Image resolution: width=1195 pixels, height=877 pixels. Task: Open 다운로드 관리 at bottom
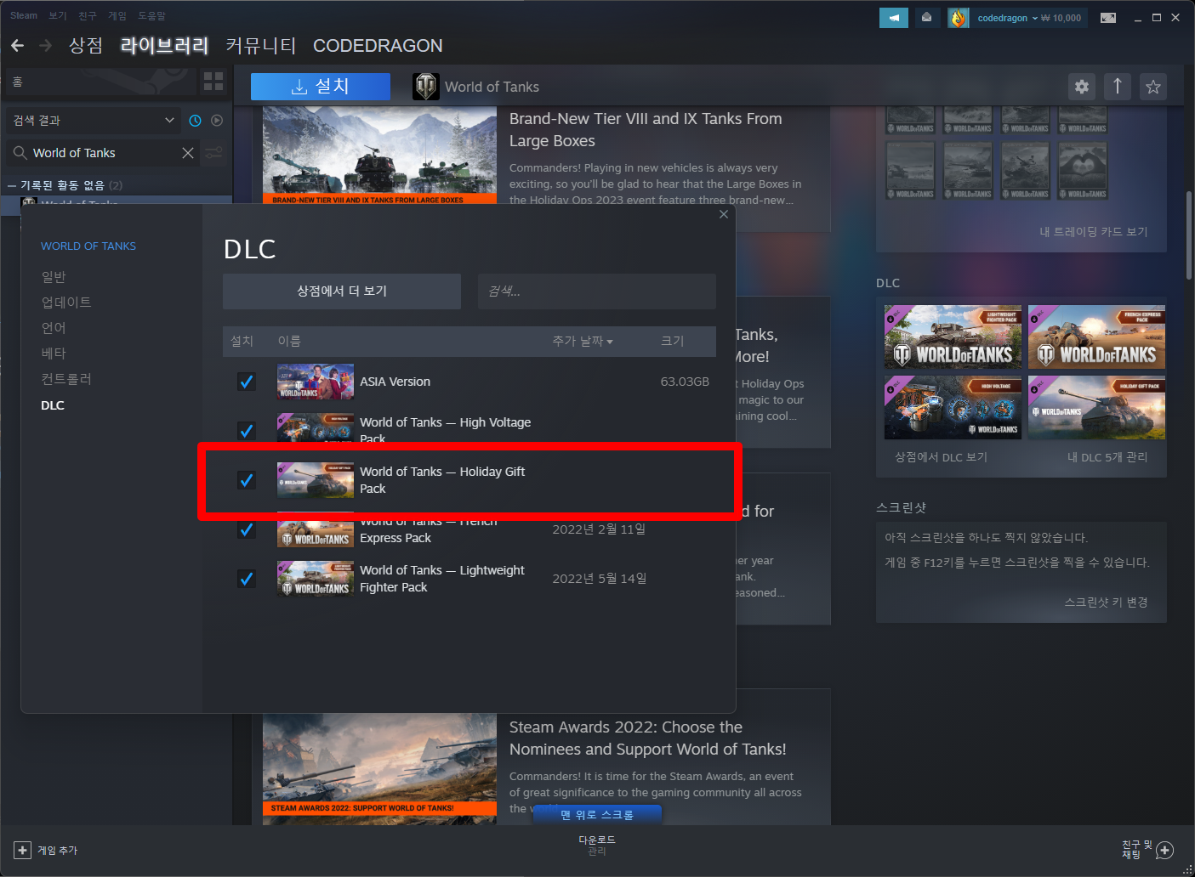click(597, 845)
